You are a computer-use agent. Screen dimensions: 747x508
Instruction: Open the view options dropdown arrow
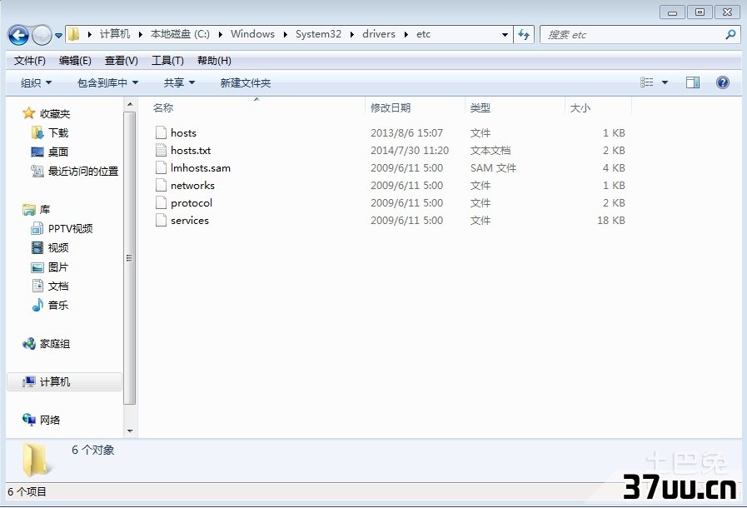[665, 82]
